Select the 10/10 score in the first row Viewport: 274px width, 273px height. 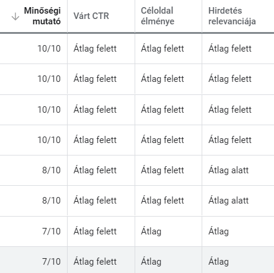click(x=49, y=49)
